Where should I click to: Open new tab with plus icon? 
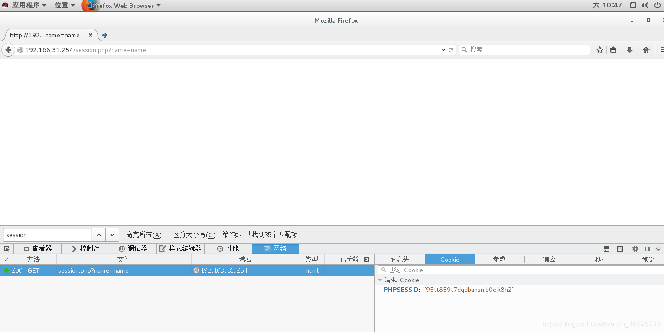coord(104,35)
